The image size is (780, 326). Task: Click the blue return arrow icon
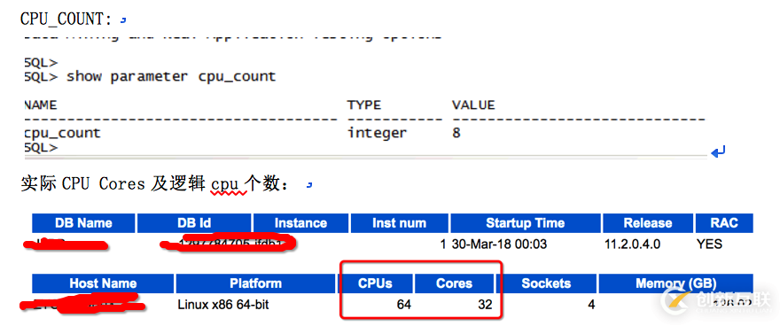tap(718, 151)
